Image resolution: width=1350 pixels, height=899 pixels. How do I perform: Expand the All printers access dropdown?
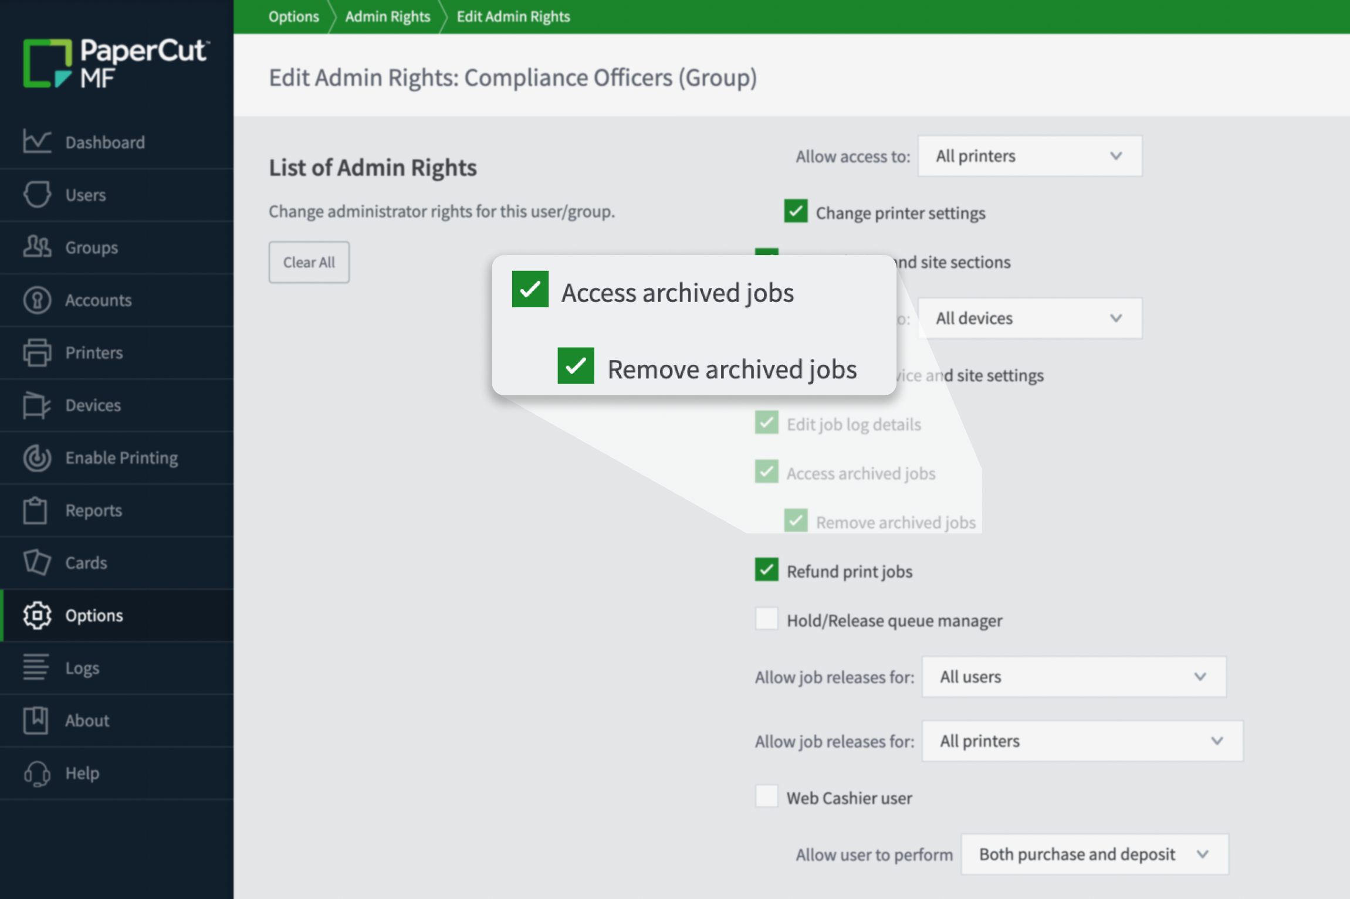(x=1030, y=156)
